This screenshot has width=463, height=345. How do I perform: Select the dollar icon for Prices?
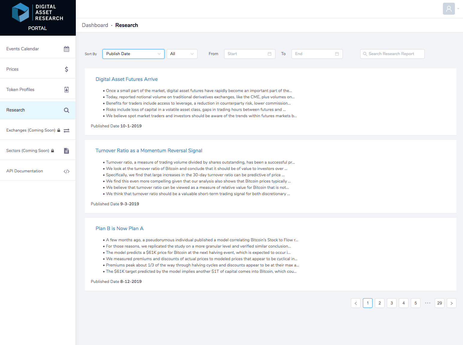[67, 69]
